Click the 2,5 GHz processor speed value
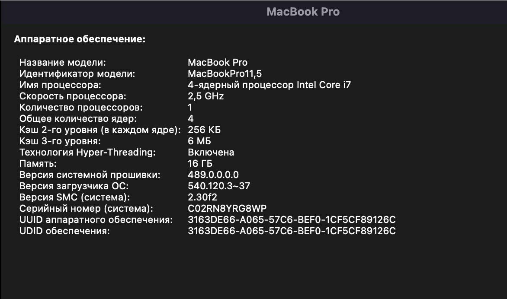This screenshot has height=299, width=507. click(x=205, y=96)
